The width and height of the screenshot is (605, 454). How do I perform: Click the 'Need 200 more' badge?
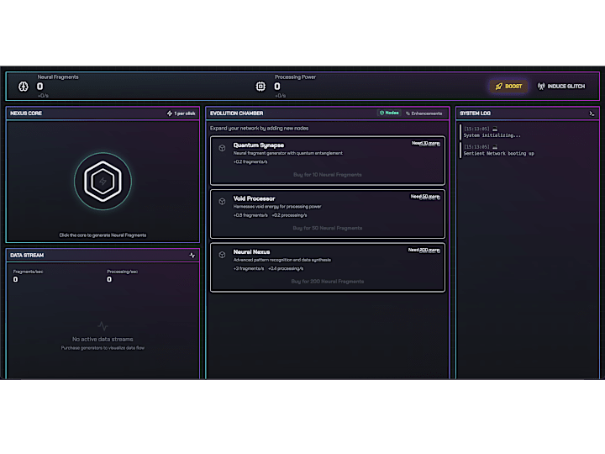pyautogui.click(x=424, y=250)
